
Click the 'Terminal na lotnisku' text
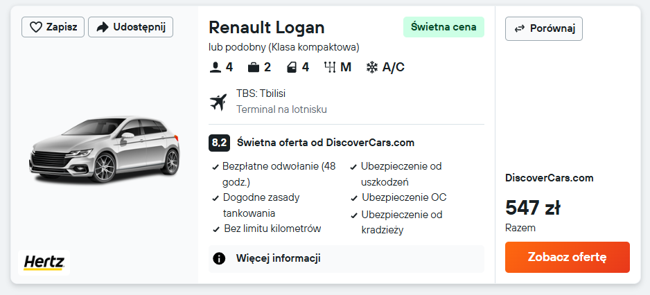281,109
